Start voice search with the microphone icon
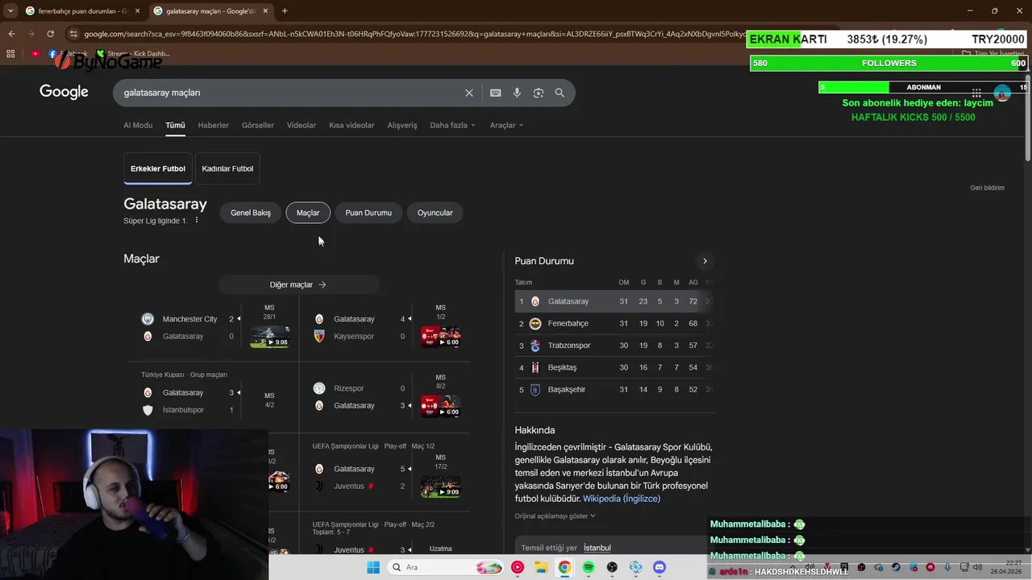This screenshot has height=580, width=1032. (x=517, y=93)
